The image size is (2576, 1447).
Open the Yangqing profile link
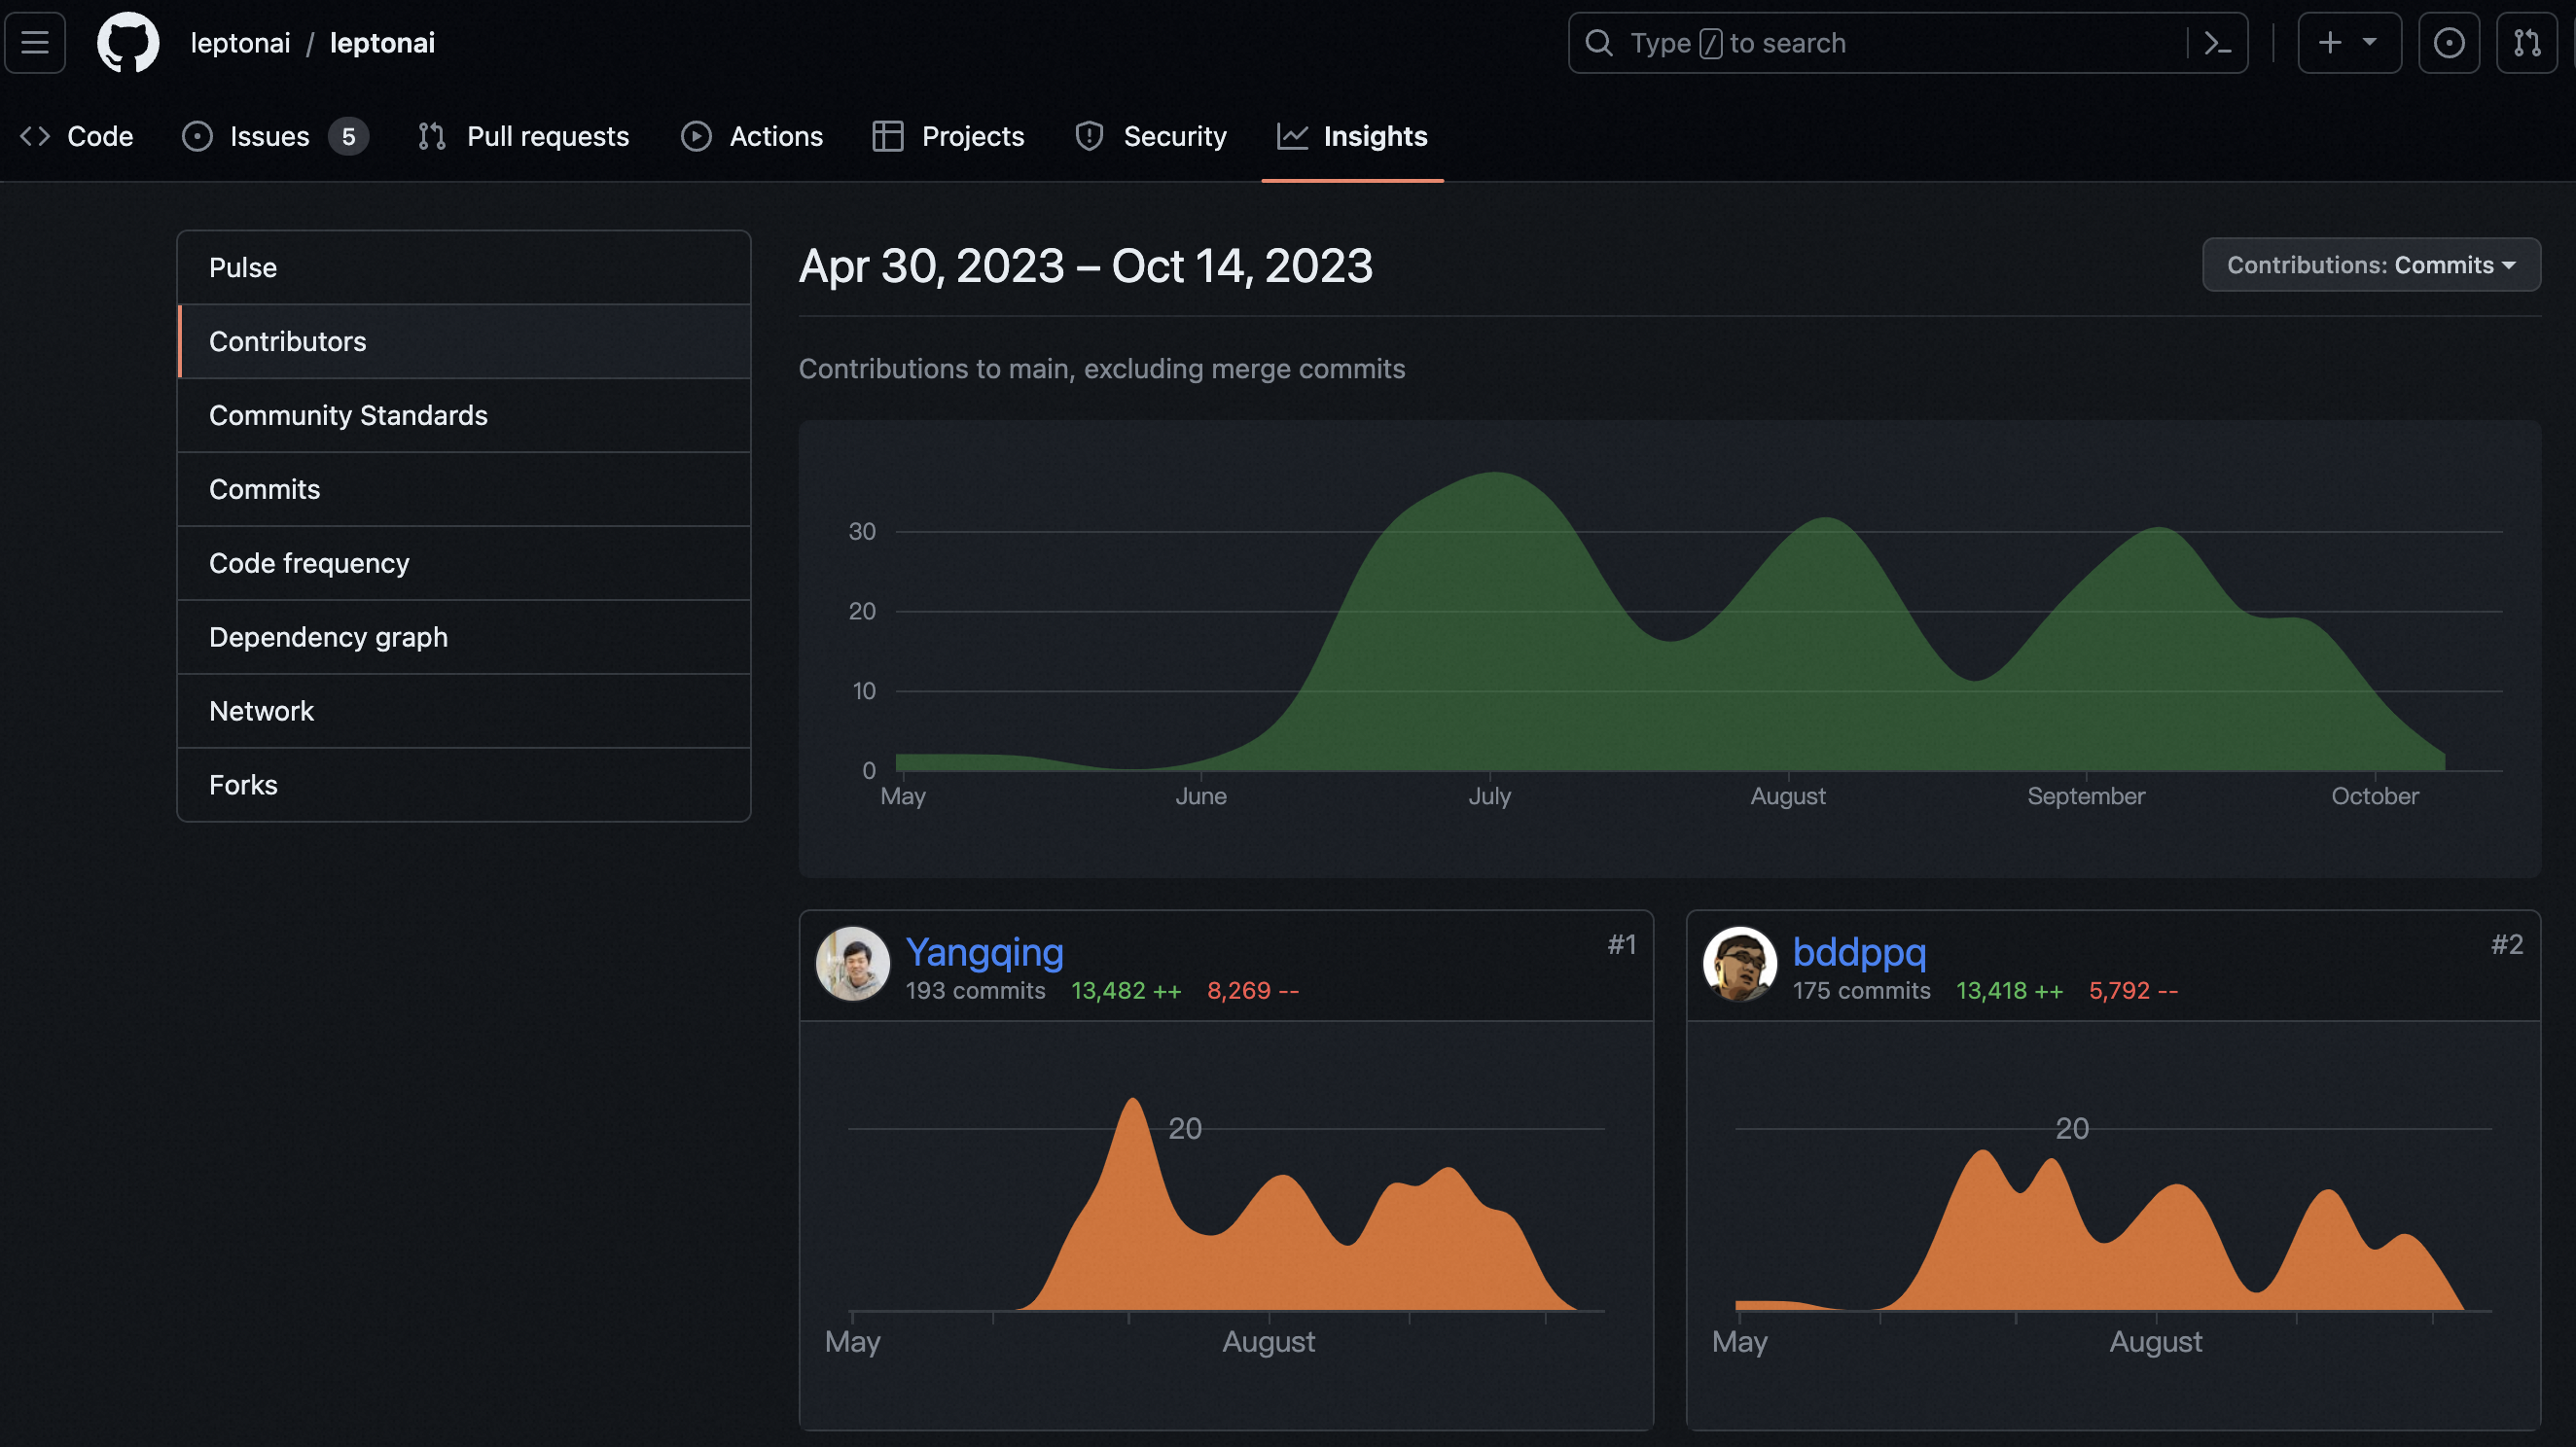(984, 952)
